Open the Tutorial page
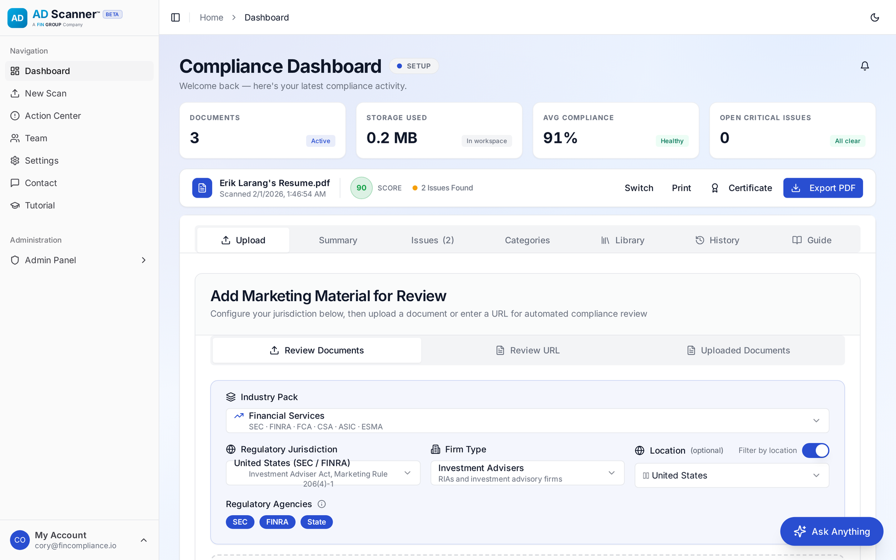 point(80,205)
